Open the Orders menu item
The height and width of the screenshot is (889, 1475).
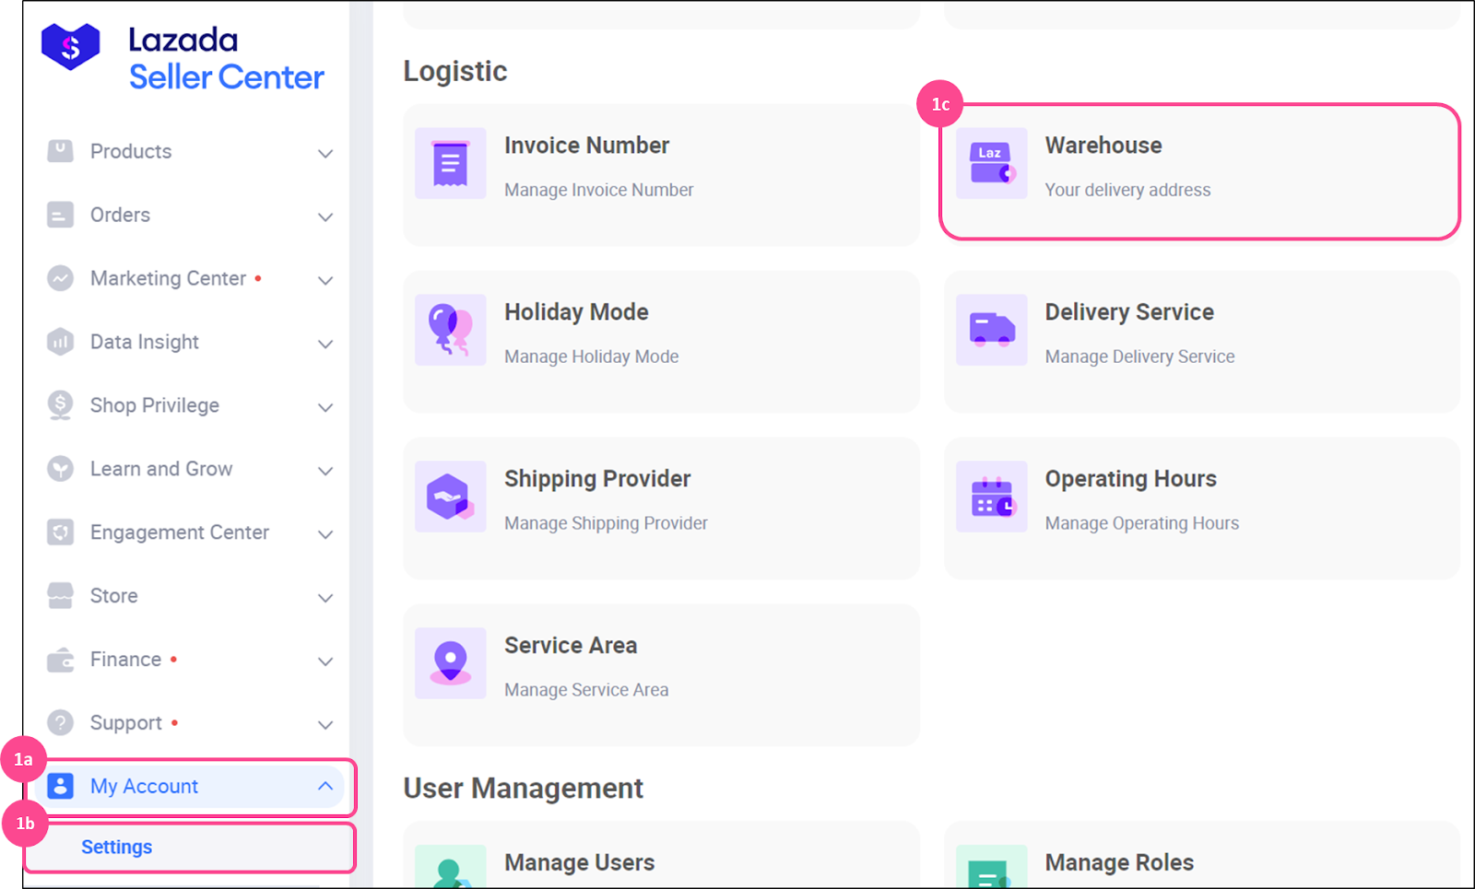coord(120,215)
